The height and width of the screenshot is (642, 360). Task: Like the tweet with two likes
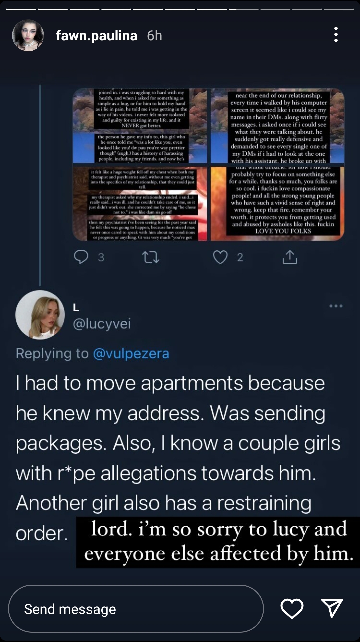tap(220, 257)
